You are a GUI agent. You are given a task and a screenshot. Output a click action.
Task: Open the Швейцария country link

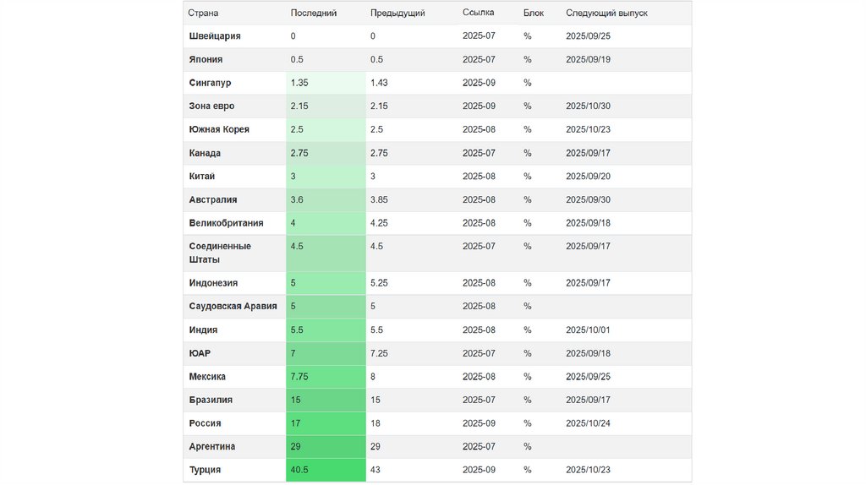(x=215, y=36)
